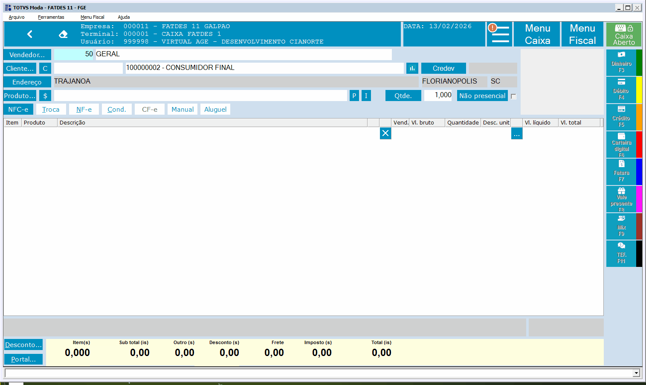Viewport: 646px width, 385px height.
Task: Click the Endereço button
Action: (x=27, y=82)
